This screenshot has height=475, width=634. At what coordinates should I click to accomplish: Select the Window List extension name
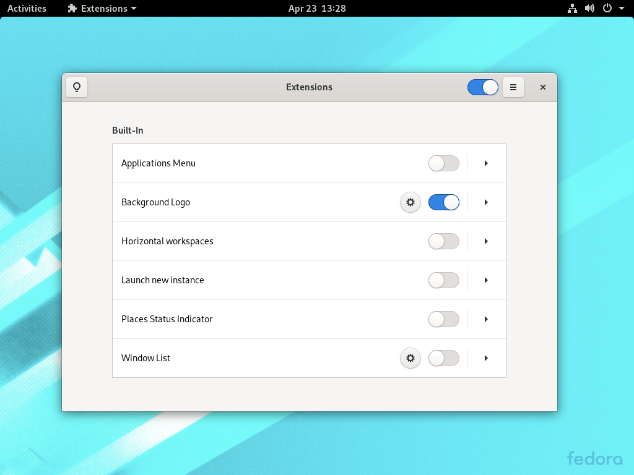145,358
